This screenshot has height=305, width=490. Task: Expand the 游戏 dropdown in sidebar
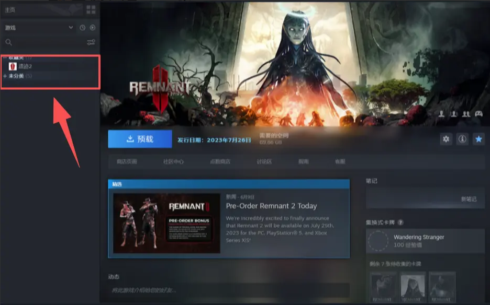tap(71, 28)
